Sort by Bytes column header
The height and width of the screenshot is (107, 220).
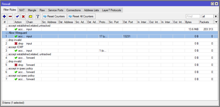tap(192, 22)
